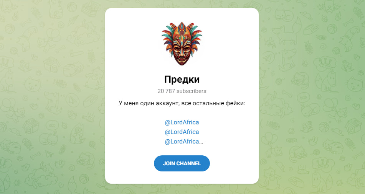Click the ellipsis after the last @LordAfrica
Image resolution: width=365 pixels, height=194 pixels.
[201, 142]
